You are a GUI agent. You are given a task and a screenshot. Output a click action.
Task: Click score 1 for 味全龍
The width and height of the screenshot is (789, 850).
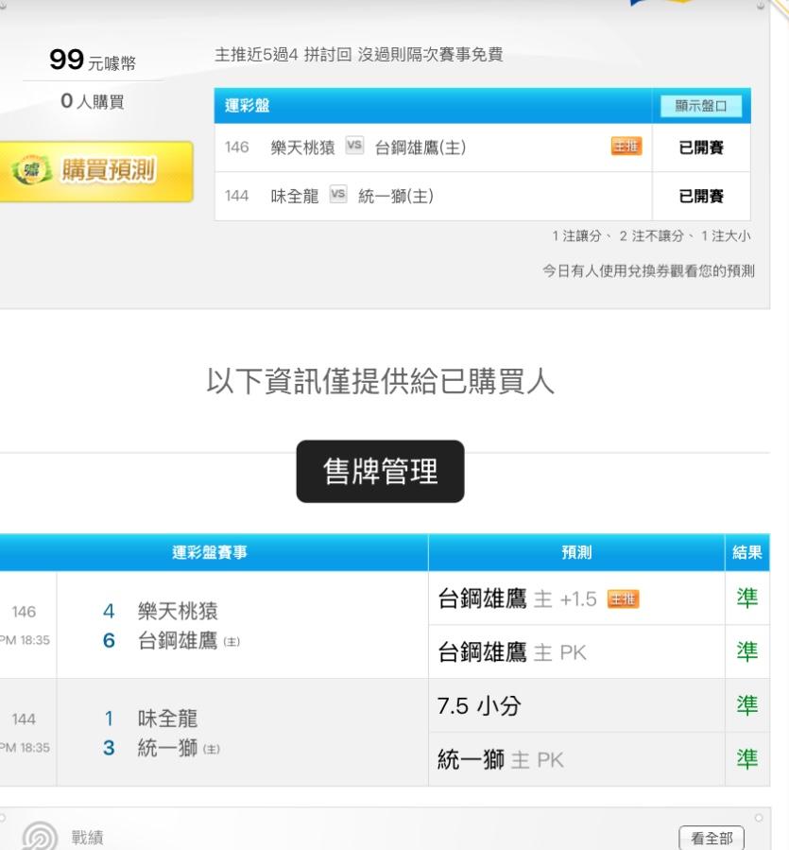(109, 719)
